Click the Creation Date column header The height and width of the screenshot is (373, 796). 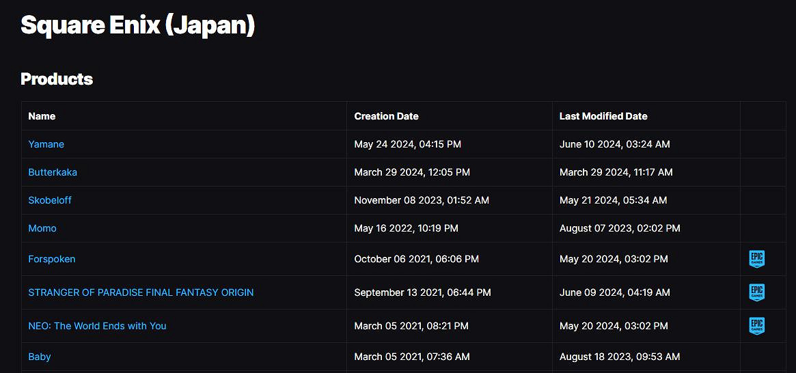(386, 116)
